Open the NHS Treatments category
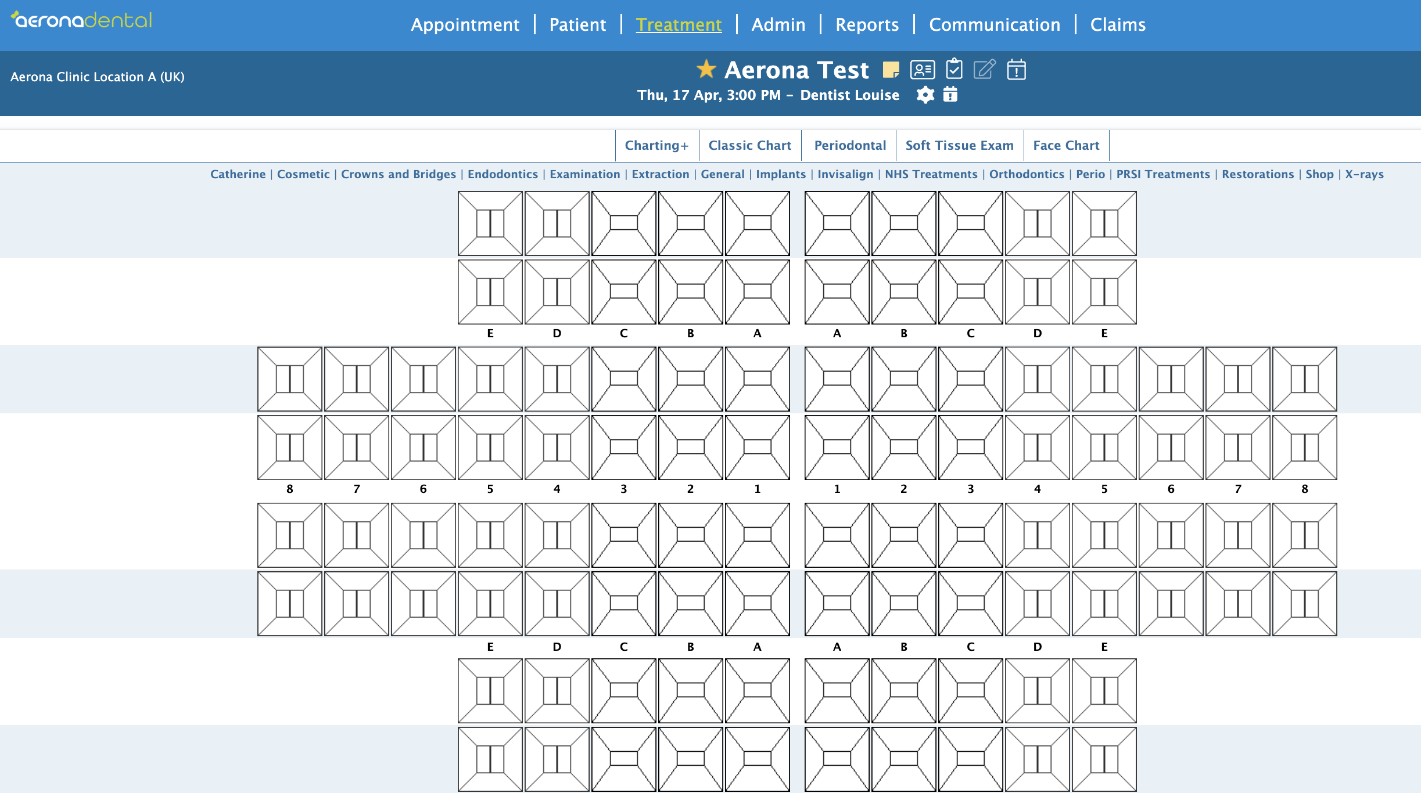The height and width of the screenshot is (793, 1421). 931,174
